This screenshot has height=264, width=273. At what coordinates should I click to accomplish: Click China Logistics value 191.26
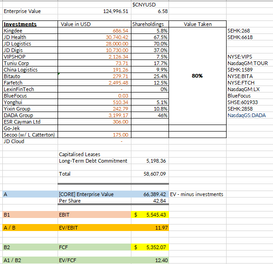click(94, 70)
